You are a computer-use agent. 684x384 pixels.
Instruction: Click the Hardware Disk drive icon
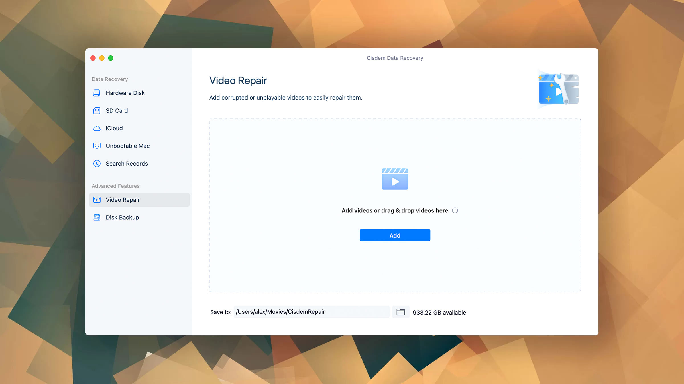pyautogui.click(x=97, y=93)
